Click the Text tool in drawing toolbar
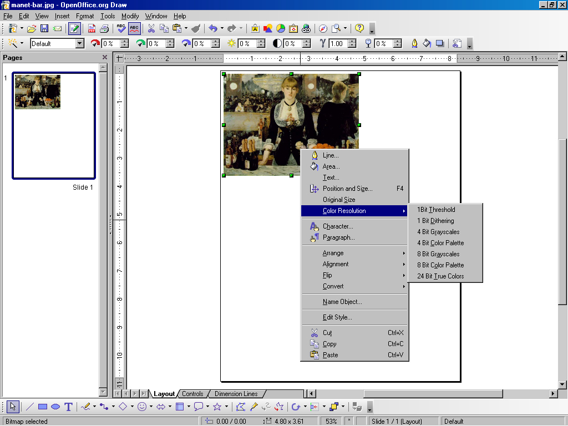Viewport: 568px width, 426px height. coord(68,407)
